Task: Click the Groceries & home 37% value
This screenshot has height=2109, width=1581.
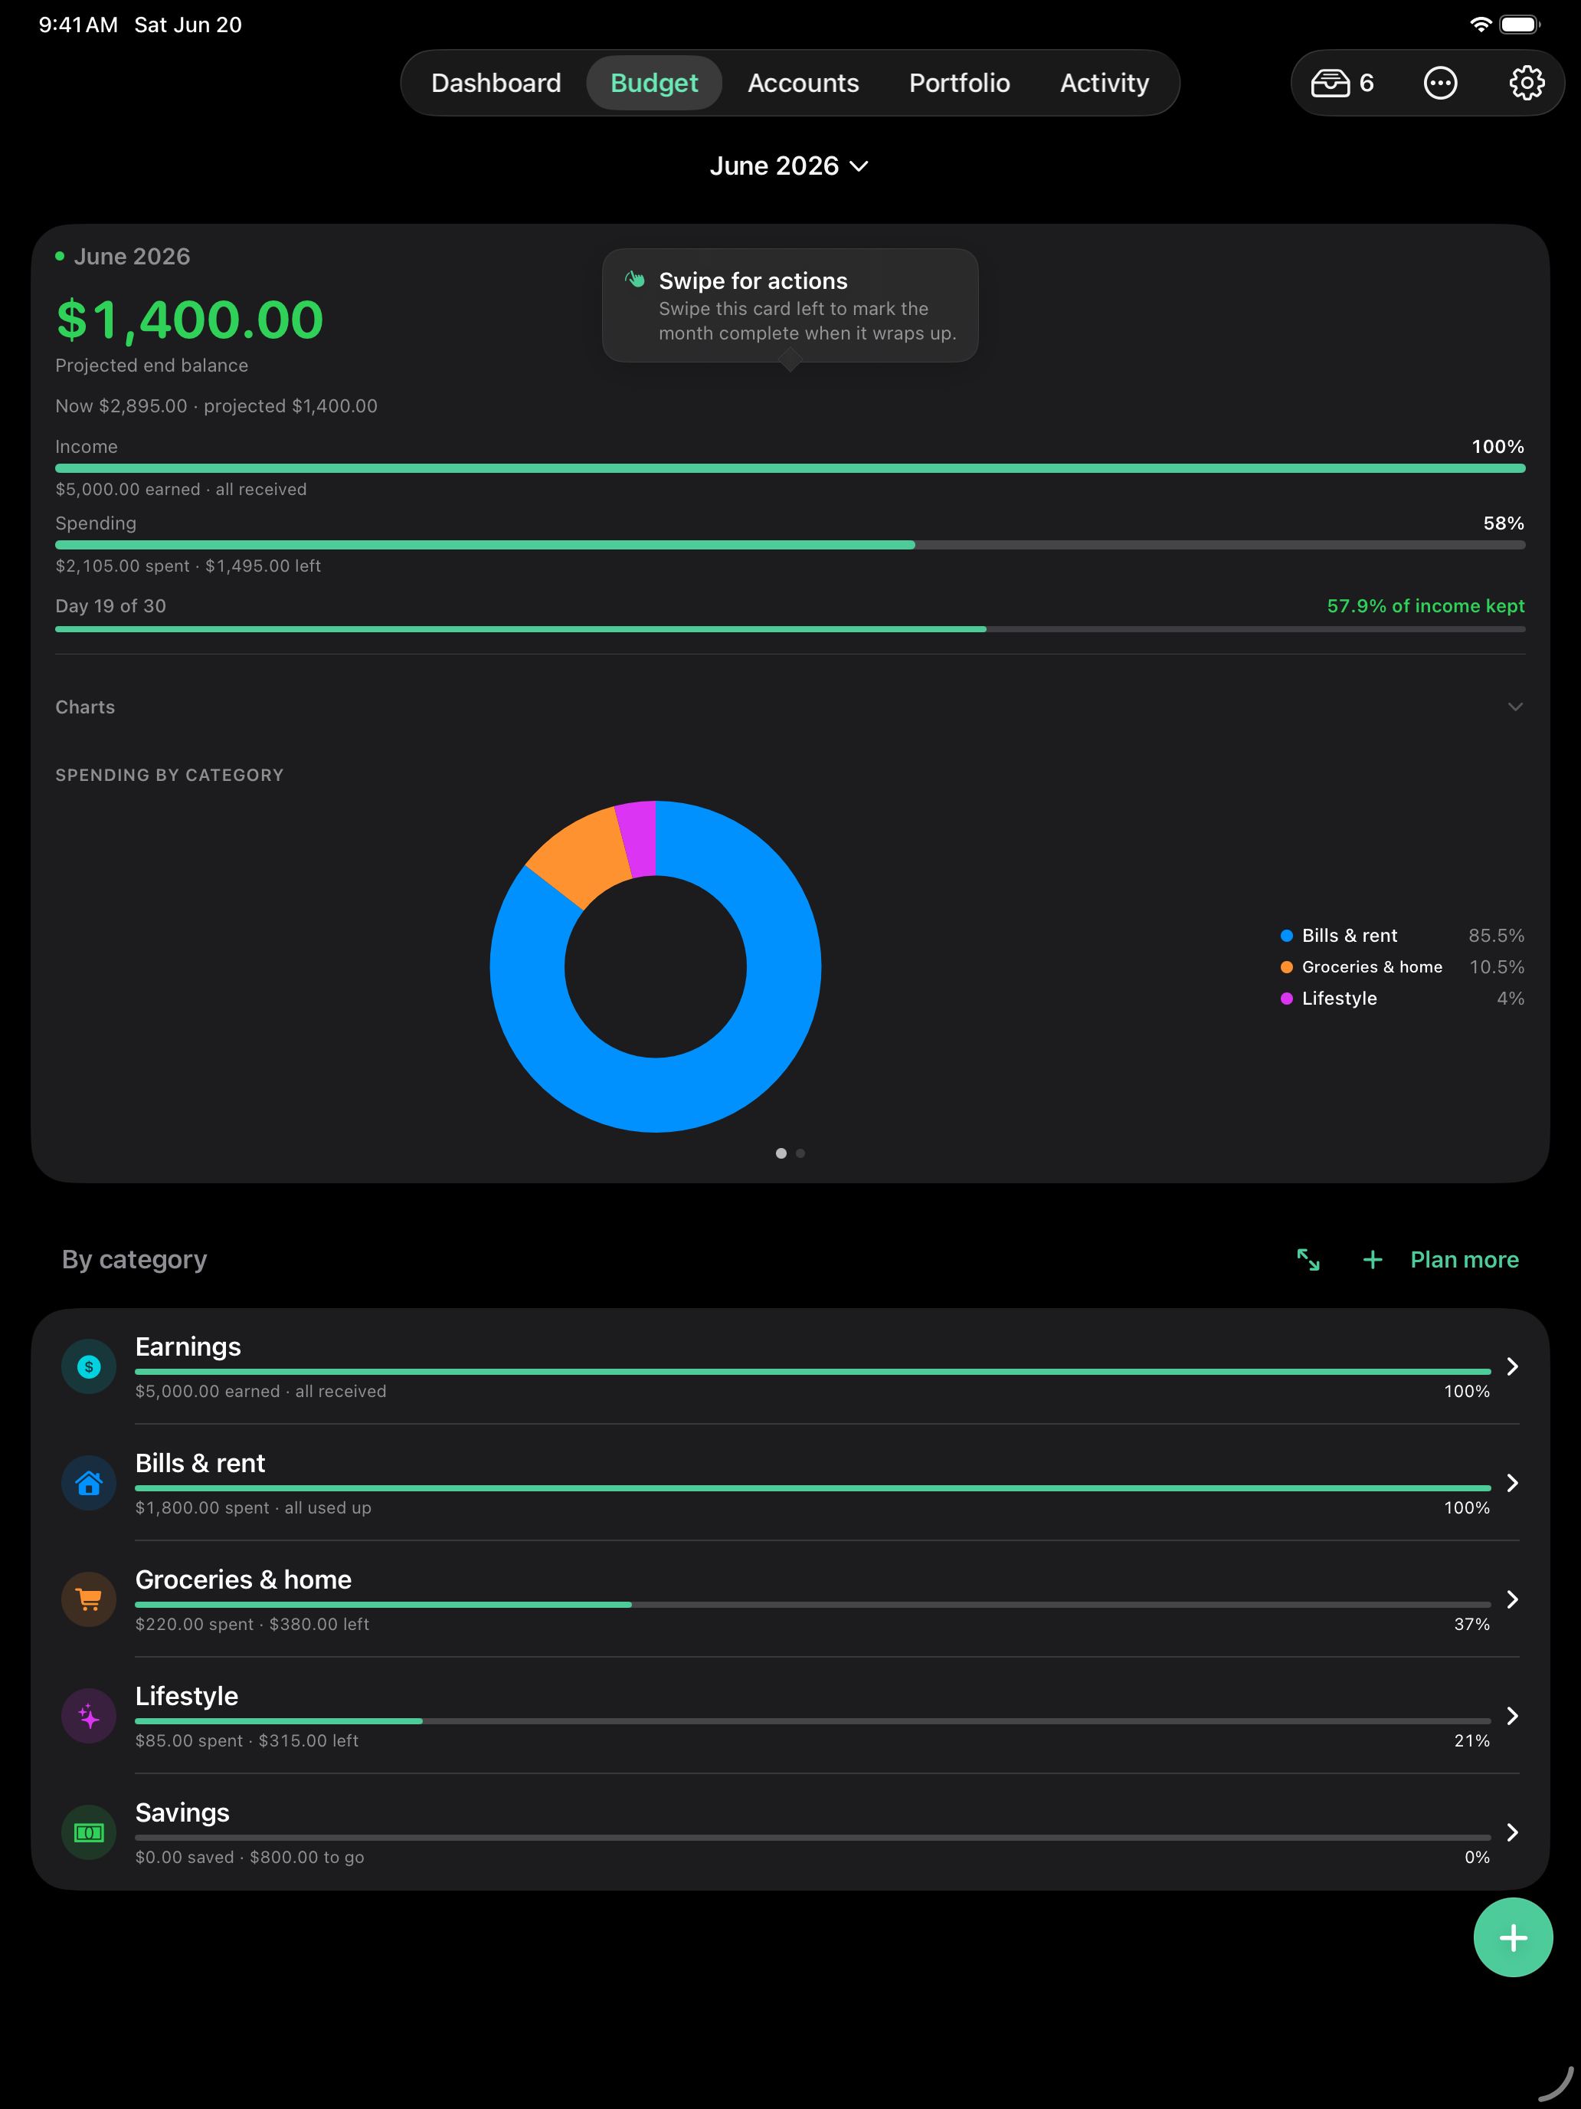Action: pyautogui.click(x=1471, y=1624)
